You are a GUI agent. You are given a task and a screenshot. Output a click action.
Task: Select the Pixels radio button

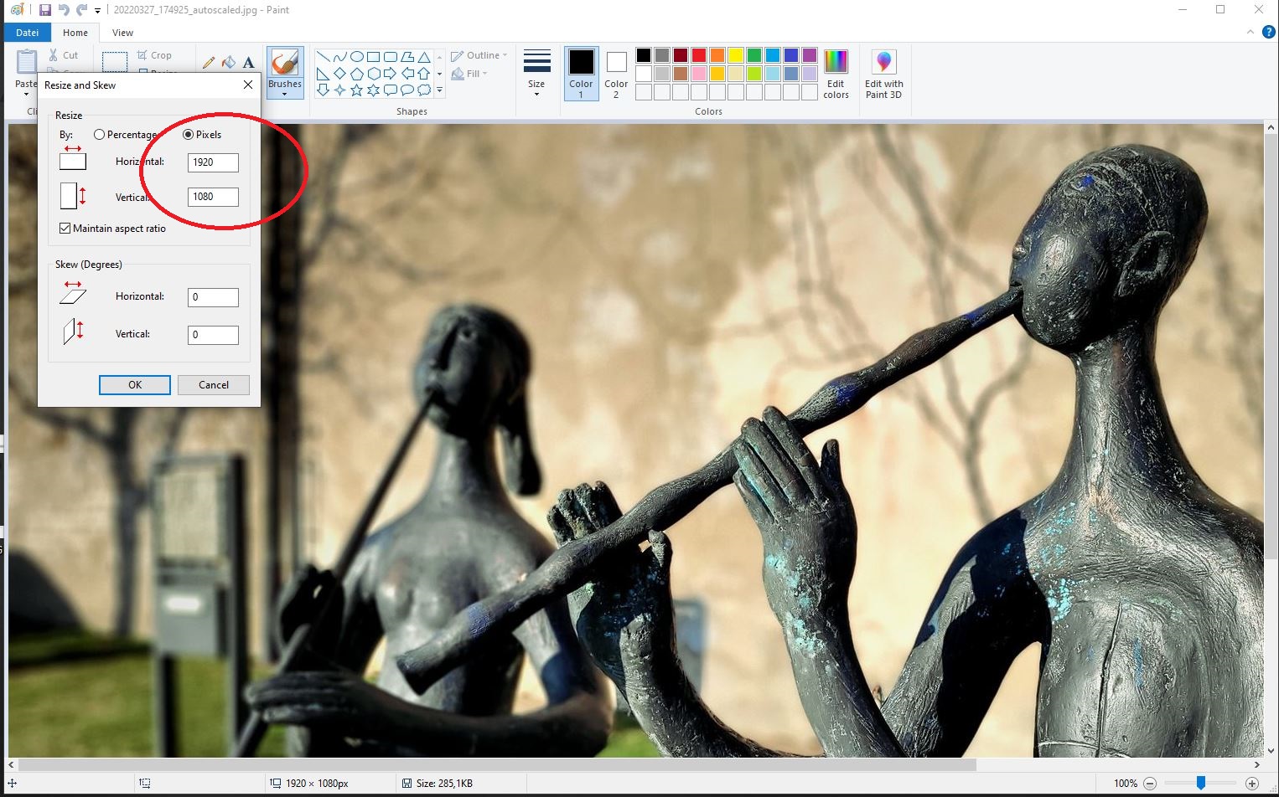[188, 135]
